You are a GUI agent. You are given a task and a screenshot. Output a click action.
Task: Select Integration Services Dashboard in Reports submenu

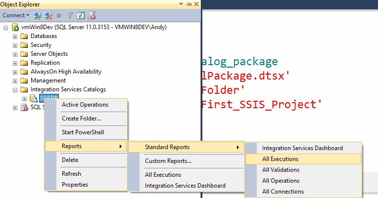coord(186,186)
